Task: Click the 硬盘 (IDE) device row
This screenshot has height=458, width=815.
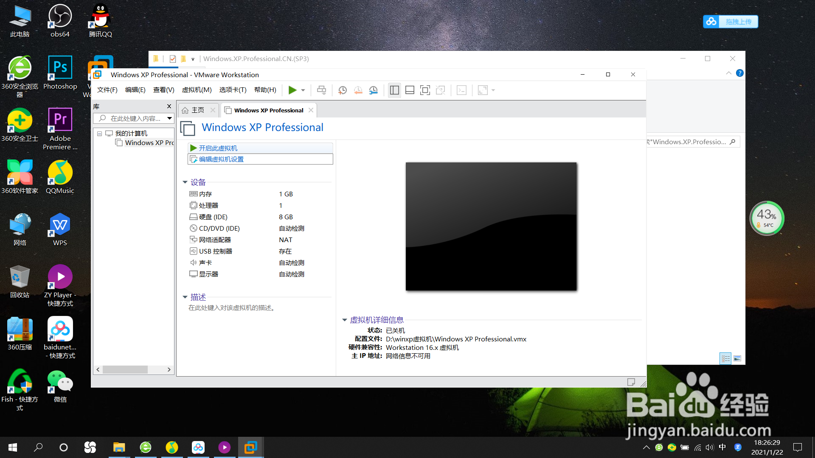Action: click(259, 217)
